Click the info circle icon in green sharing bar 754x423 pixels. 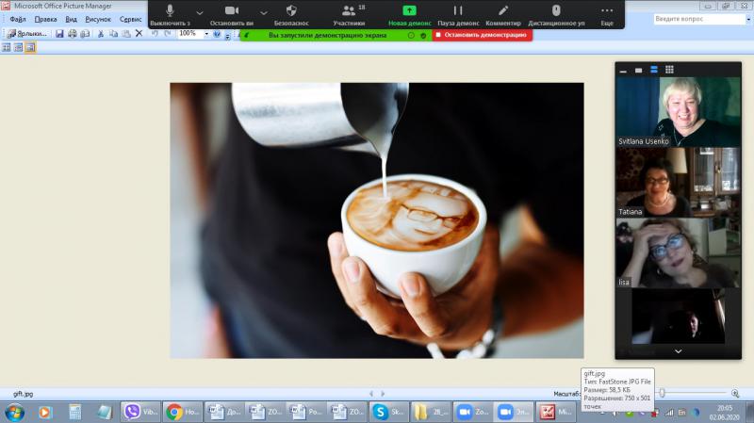click(x=411, y=36)
